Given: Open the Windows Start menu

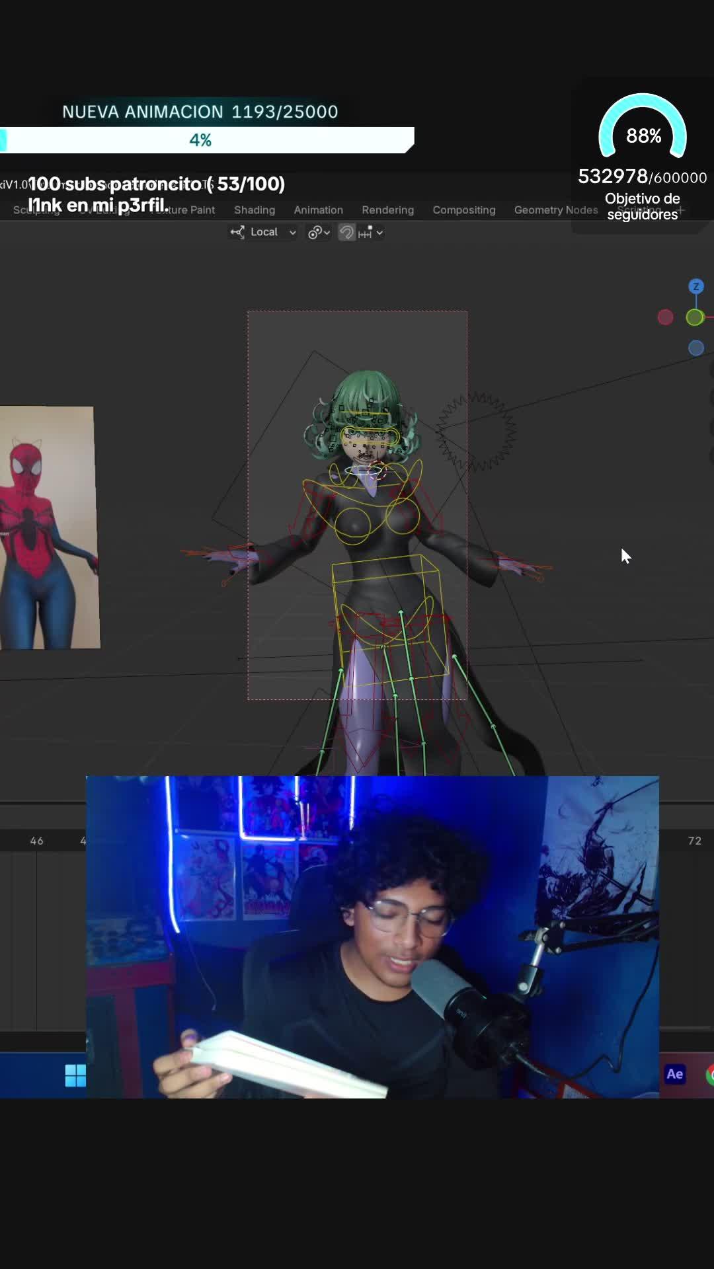Looking at the screenshot, I should click(75, 1075).
